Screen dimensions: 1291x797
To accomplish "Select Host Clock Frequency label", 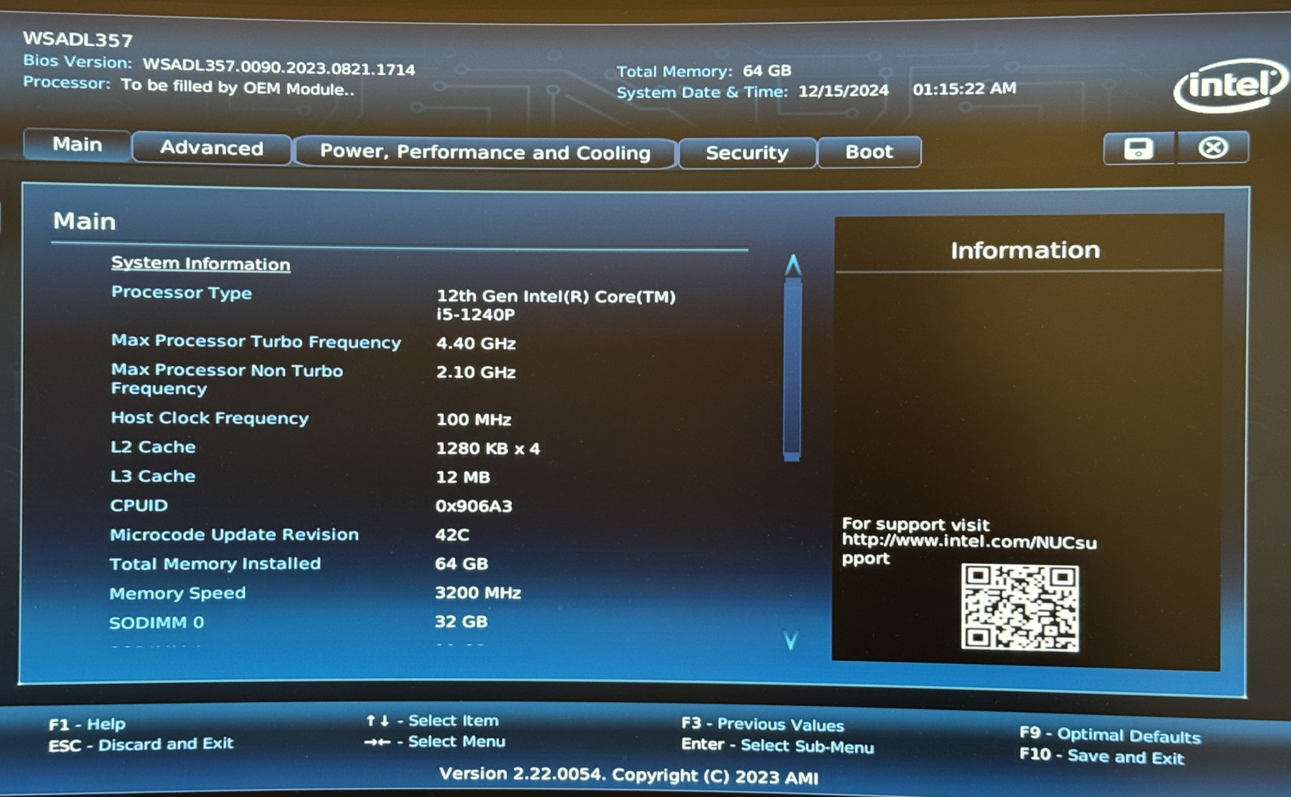I will (210, 418).
